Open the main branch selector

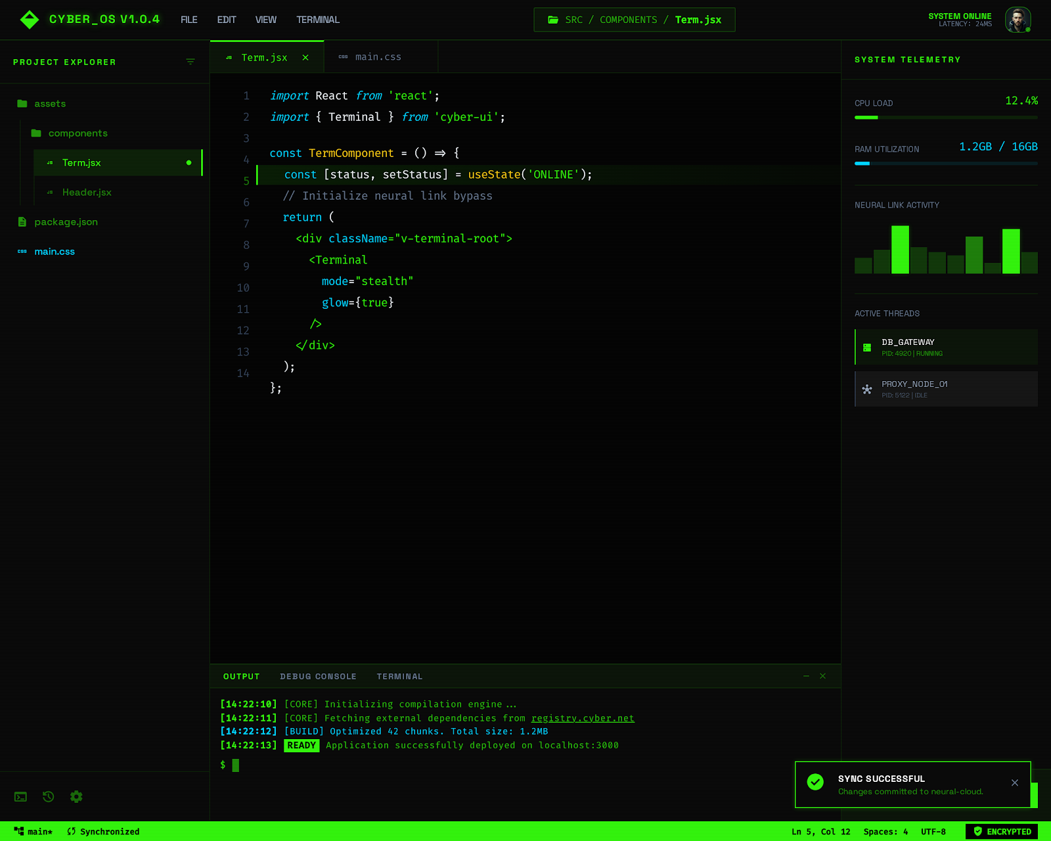34,832
